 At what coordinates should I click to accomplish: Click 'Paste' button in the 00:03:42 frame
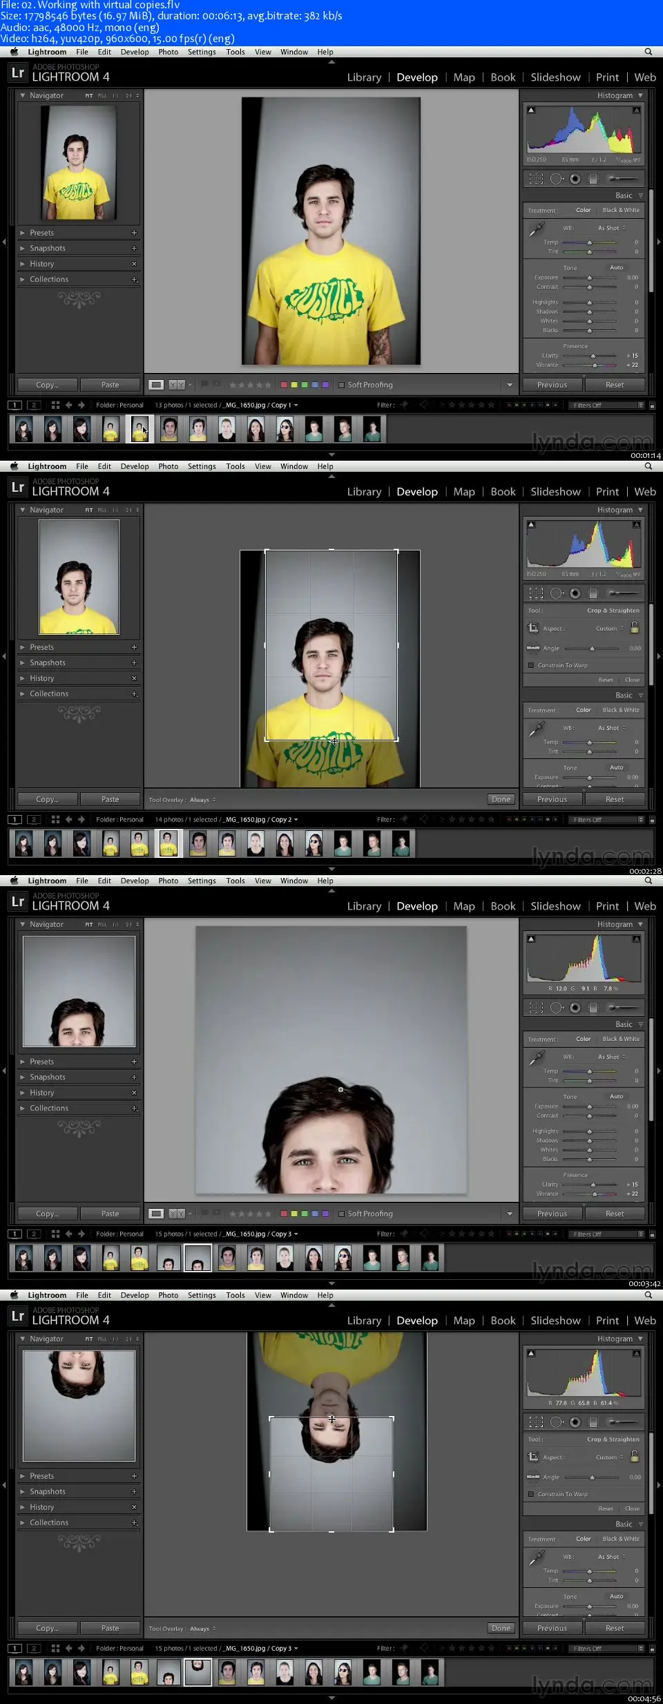pyautogui.click(x=110, y=1214)
